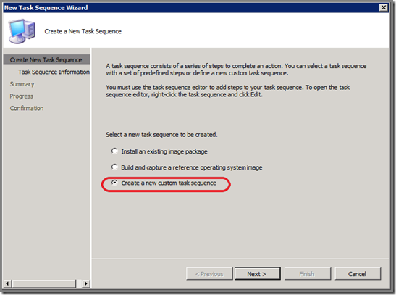Click the sidebar scroll left arrow
396x295 pixels.
(x=7, y=283)
